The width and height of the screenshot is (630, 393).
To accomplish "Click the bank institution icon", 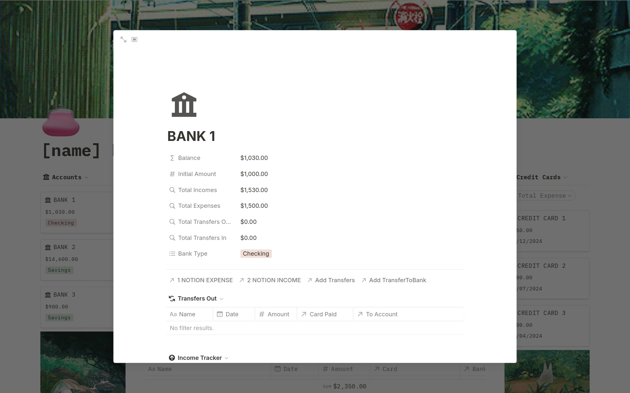I will point(183,105).
